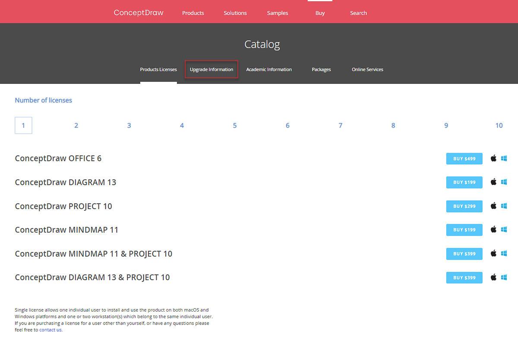Follow the contact us link
The height and width of the screenshot is (338, 518).
pos(51,330)
